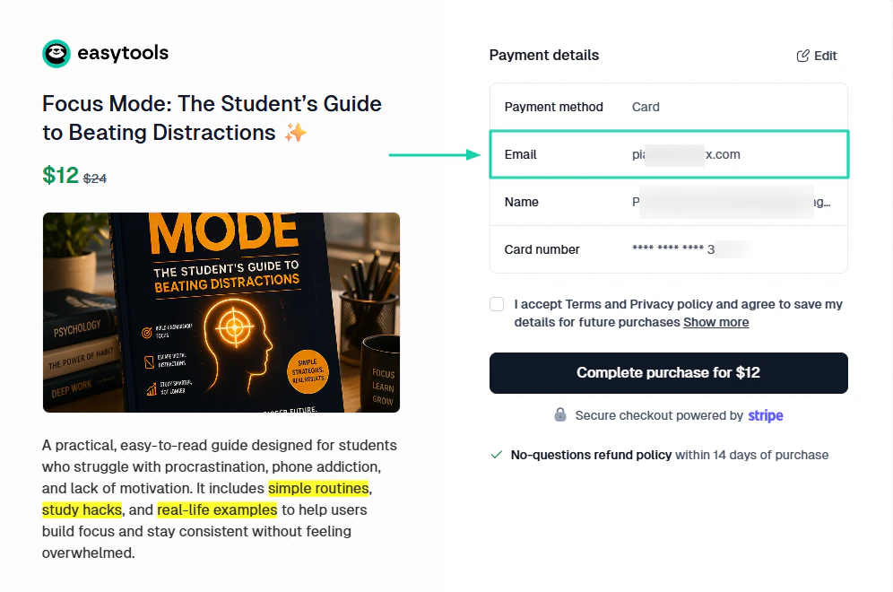Open Edit for payment details
This screenshot has height=592, width=893.
click(817, 56)
